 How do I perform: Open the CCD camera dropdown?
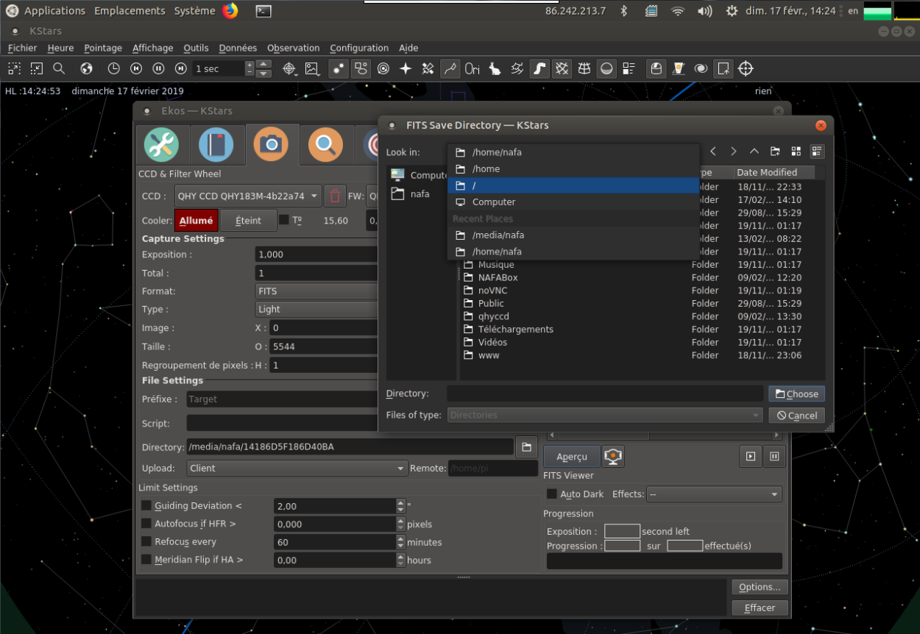(x=248, y=196)
